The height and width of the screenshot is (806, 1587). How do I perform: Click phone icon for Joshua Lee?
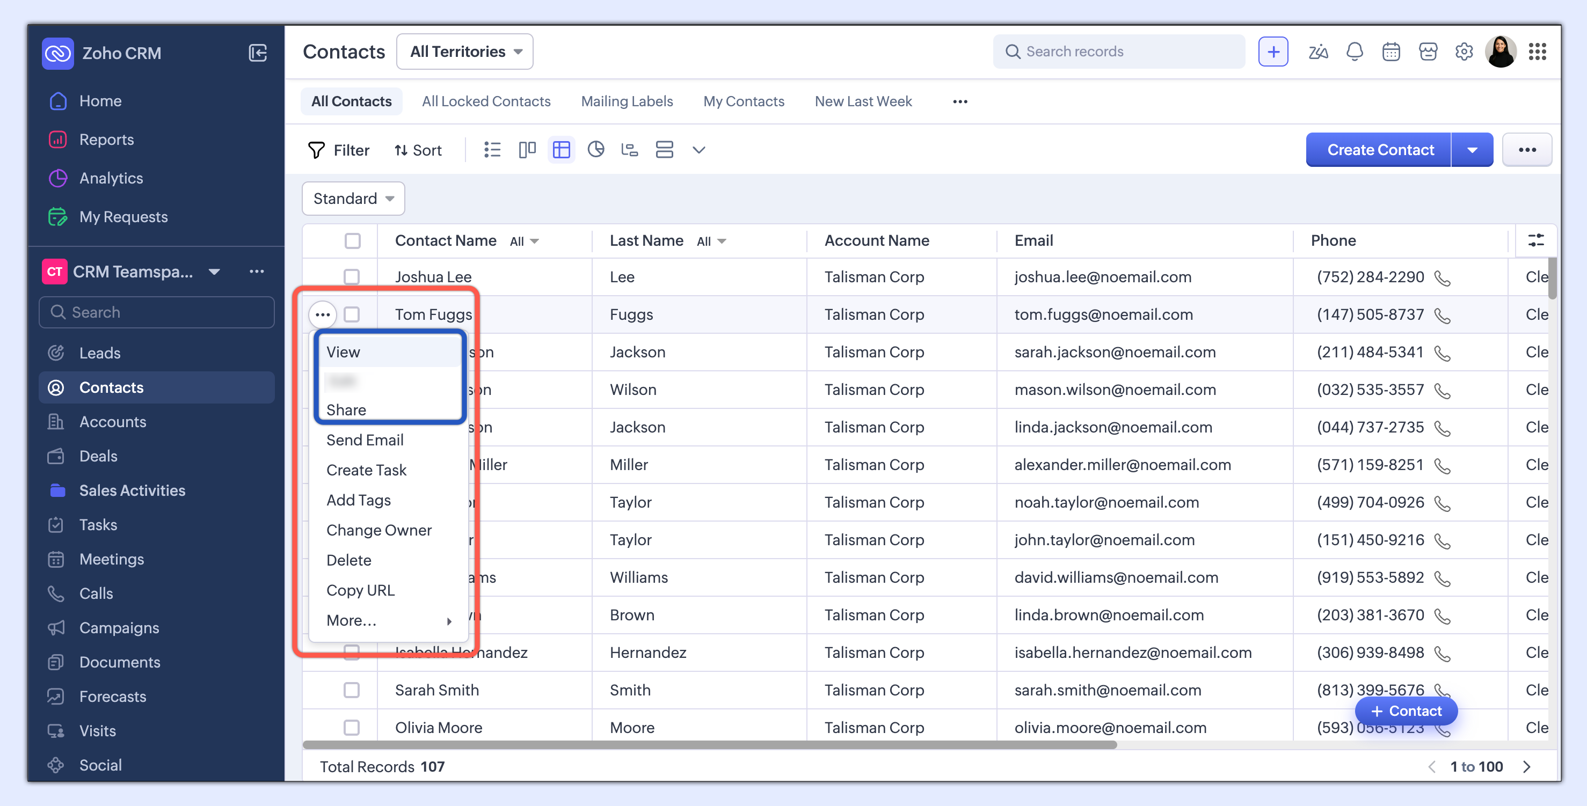pos(1442,279)
